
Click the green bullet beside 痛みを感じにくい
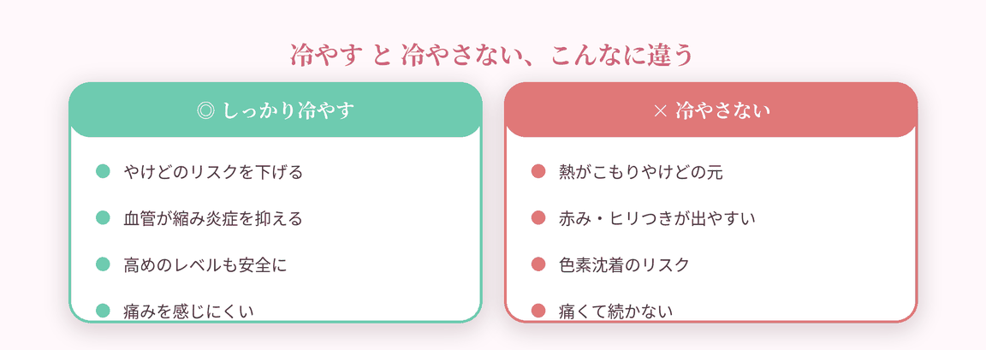click(x=103, y=311)
